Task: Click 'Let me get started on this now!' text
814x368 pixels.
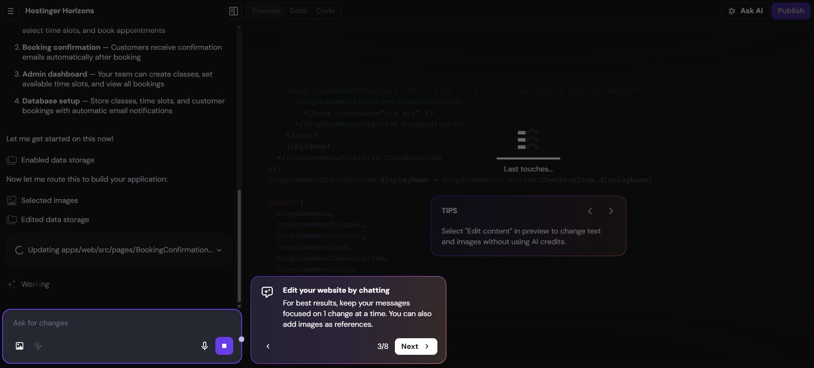Action: [60, 139]
